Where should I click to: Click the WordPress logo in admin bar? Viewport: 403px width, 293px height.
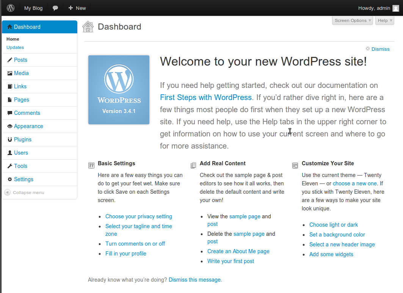[x=11, y=8]
